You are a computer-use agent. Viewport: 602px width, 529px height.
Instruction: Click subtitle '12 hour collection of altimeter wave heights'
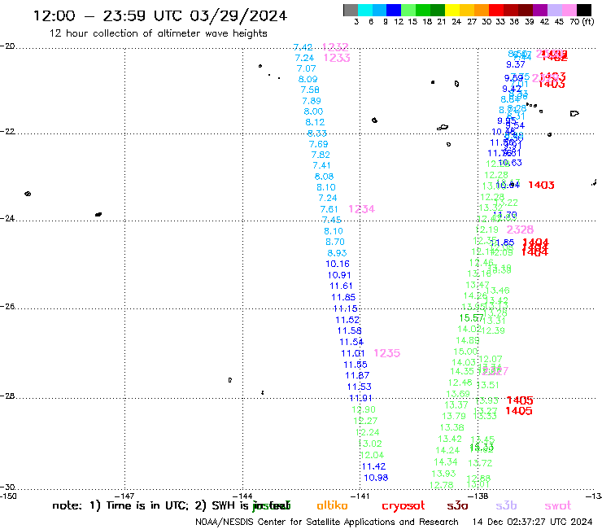pos(158,33)
